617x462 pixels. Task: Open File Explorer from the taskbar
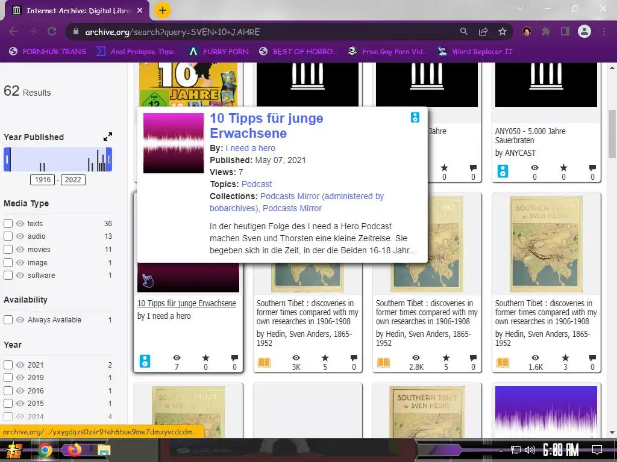click(104, 450)
